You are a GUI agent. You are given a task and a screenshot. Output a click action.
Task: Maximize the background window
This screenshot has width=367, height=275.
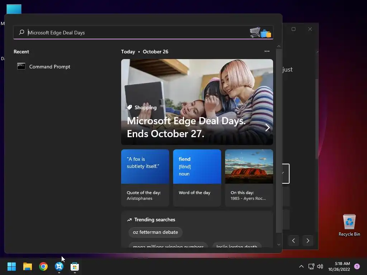coord(294,29)
